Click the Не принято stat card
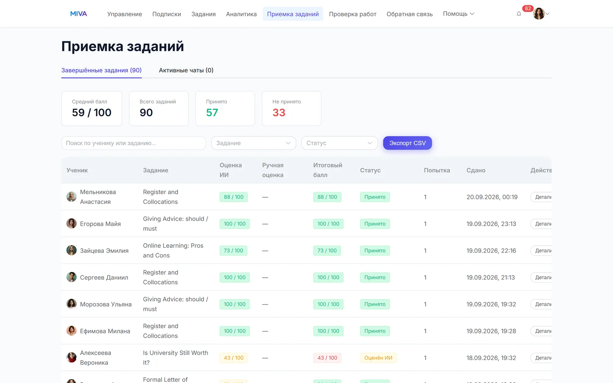Screen dimensions: 613x383 coord(292,108)
